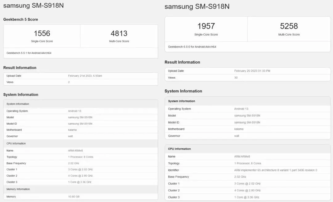
Task: Click Model ID value in Geekbench 5 result
Action: [x=80, y=124]
